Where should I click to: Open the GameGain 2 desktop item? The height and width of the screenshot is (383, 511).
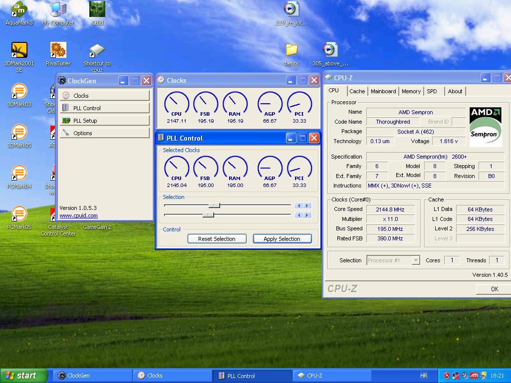[x=97, y=227]
